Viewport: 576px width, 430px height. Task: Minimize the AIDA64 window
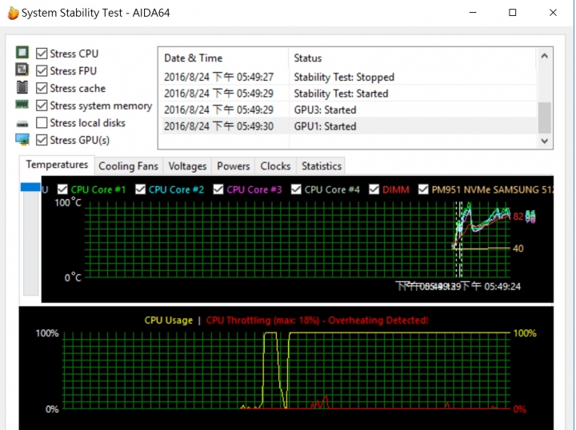[473, 13]
